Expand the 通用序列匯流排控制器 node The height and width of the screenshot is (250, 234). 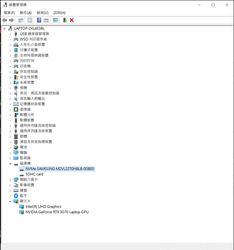pyautogui.click(x=10, y=126)
